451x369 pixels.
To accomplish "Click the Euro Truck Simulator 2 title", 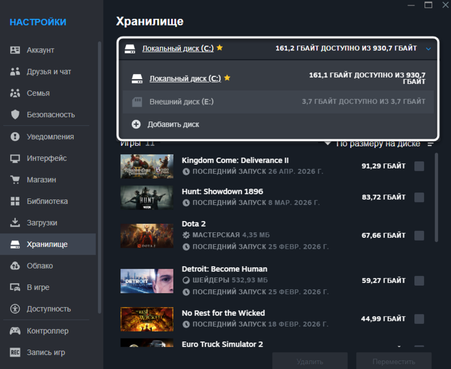I will click(x=222, y=344).
